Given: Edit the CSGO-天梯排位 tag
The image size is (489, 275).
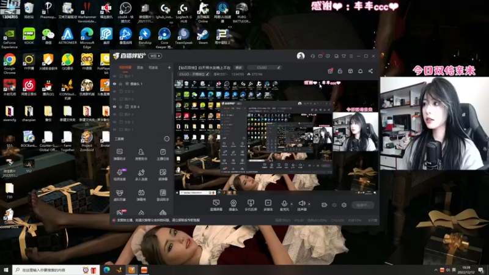Looking at the screenshot, I should point(194,74).
